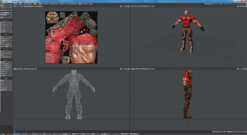
Task: Maximize icon in perspective viewport header
Action: pyautogui.click(x=246, y=6)
